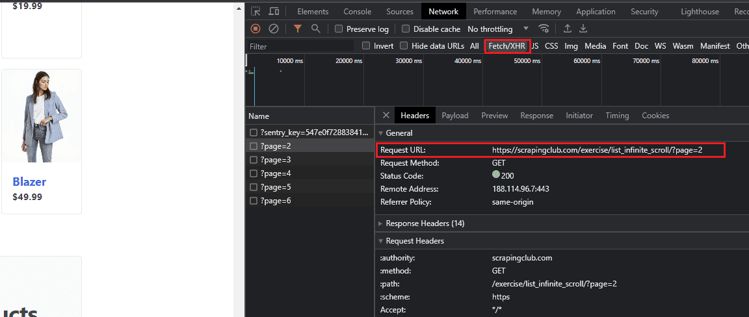Open the No throttling dropdown
Image resolution: width=749 pixels, height=317 pixels.
coord(498,29)
